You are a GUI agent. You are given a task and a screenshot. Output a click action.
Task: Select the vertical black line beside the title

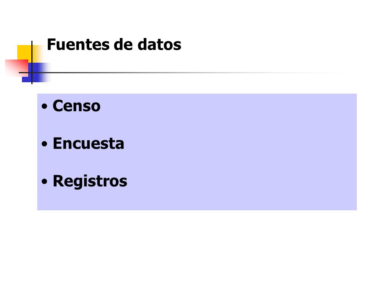tap(32, 62)
